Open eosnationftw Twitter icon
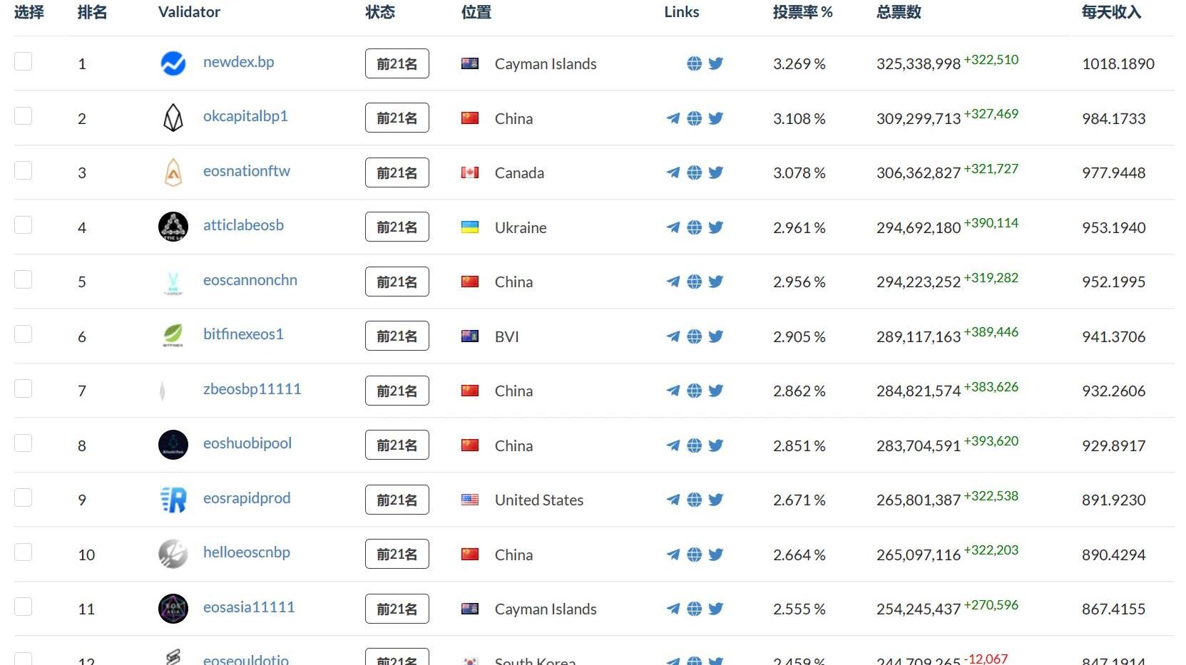Viewport: 1186px width, 665px height. click(x=716, y=172)
